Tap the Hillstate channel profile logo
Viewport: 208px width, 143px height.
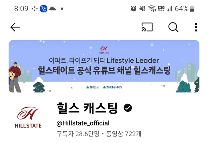coord(28,117)
